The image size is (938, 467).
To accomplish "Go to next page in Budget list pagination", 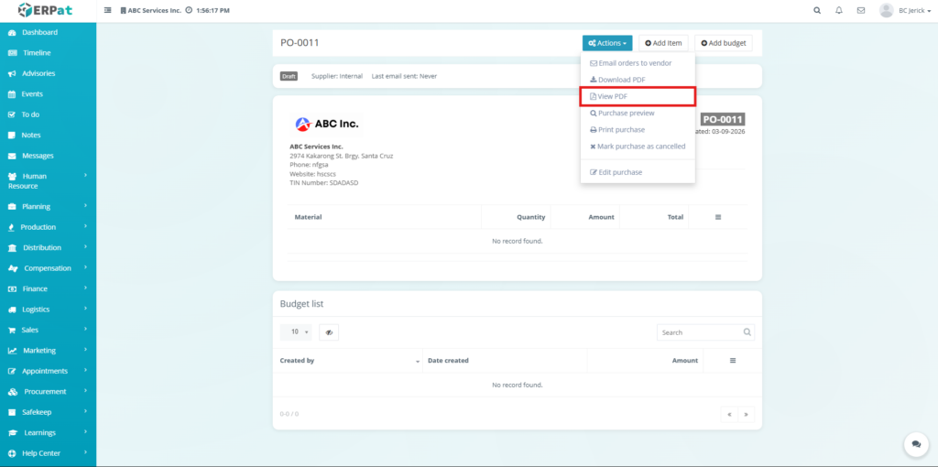I will point(747,414).
